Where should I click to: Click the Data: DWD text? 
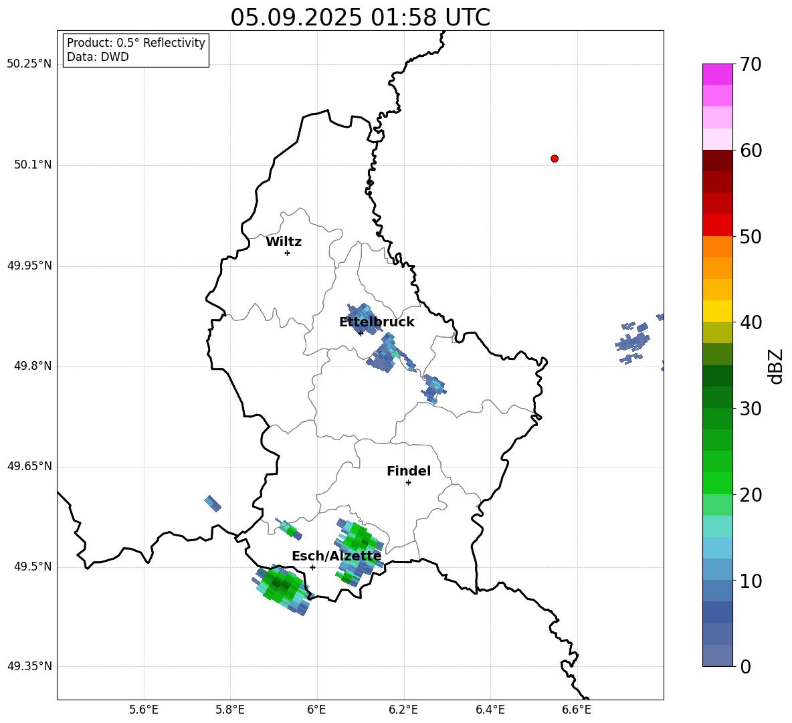click(x=98, y=57)
